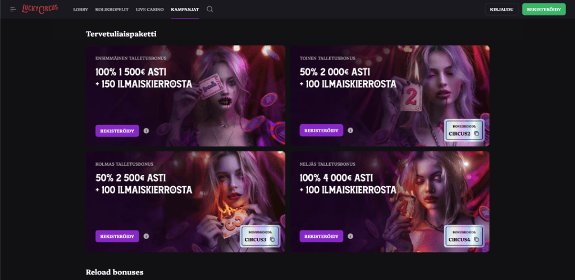Show info for third deposit bonus

point(147,236)
